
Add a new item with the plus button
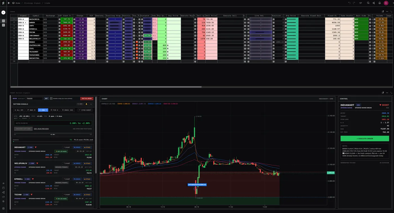click(3, 12)
